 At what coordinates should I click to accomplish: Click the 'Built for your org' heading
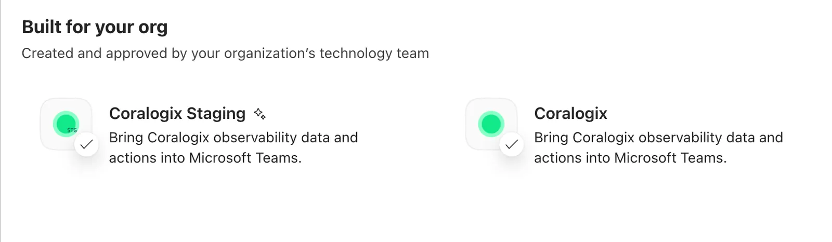tap(95, 27)
